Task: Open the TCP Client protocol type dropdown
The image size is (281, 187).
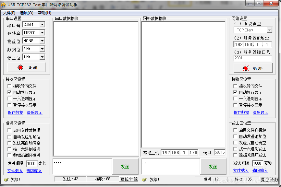Action: [x=269, y=30]
